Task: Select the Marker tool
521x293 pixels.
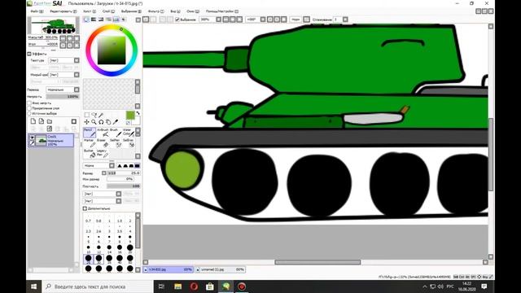Action: 90,143
